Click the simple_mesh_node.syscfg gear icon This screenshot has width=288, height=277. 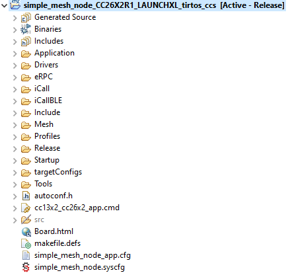coord(26,267)
